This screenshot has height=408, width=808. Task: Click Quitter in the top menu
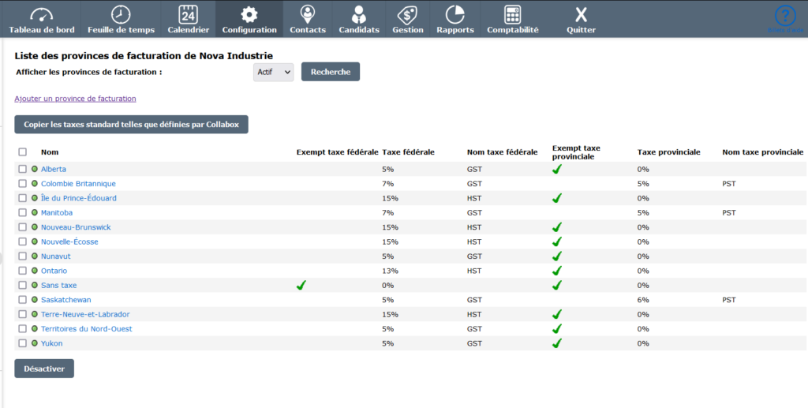581,20
